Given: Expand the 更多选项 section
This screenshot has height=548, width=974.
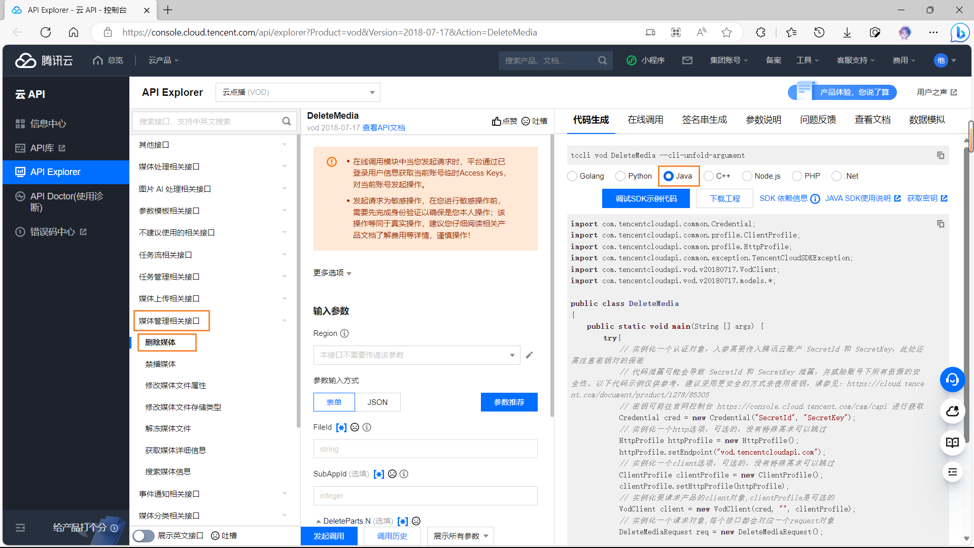Looking at the screenshot, I should [x=332, y=273].
